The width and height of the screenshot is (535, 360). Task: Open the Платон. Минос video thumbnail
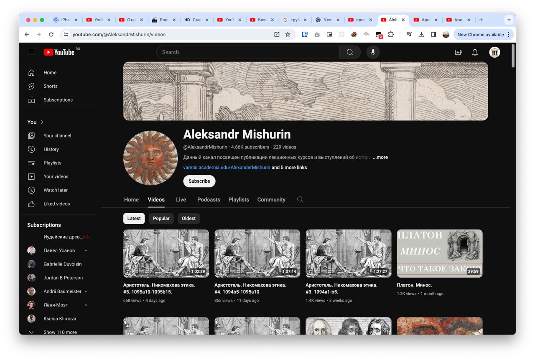pos(440,253)
